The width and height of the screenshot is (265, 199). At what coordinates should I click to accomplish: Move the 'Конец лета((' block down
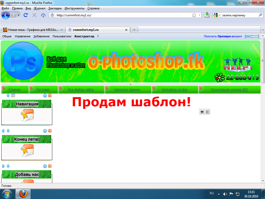tap(8, 131)
